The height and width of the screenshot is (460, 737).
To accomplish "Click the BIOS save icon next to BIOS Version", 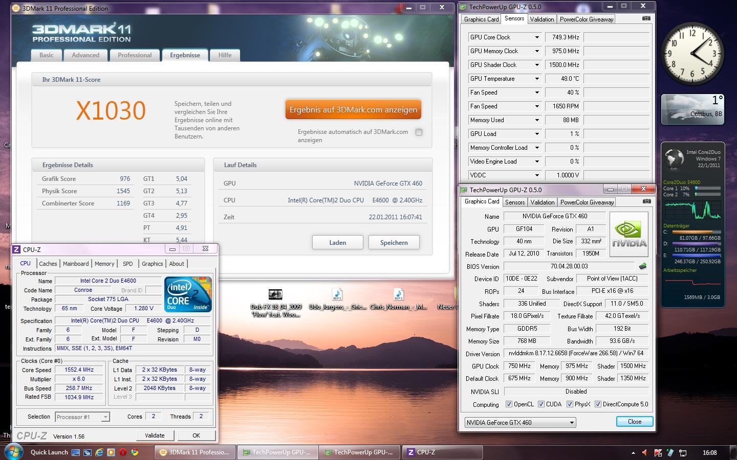I will [643, 266].
